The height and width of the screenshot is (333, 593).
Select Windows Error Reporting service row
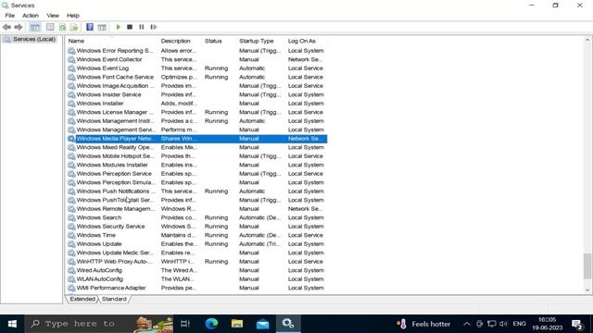tap(197, 51)
